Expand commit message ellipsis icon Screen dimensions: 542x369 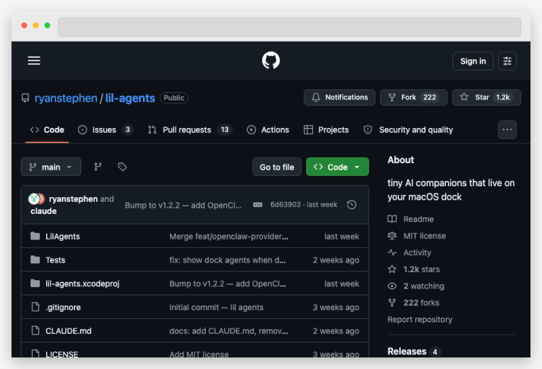pos(257,204)
